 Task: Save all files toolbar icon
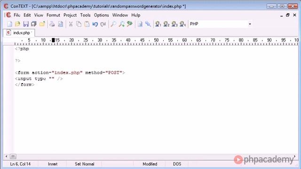[34, 24]
